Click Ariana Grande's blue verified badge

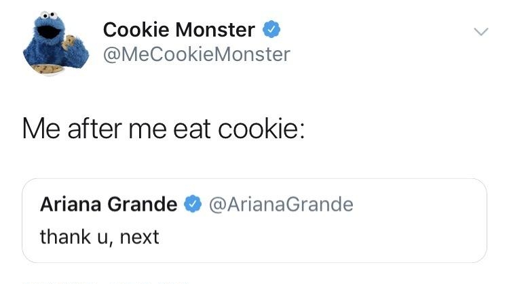(x=193, y=204)
